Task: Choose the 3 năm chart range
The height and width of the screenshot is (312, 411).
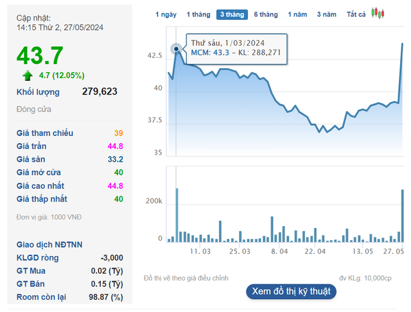Action: coord(327,14)
